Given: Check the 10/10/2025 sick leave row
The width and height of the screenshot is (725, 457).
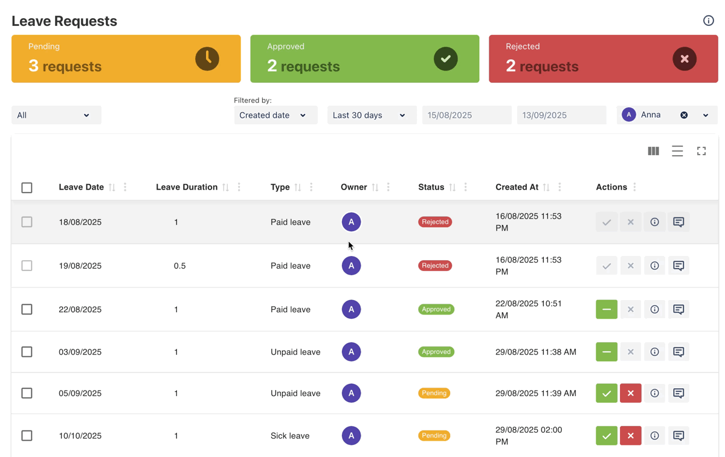Looking at the screenshot, I should click(27, 435).
